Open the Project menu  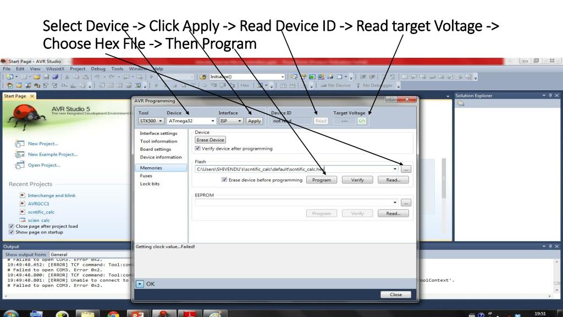(x=78, y=69)
